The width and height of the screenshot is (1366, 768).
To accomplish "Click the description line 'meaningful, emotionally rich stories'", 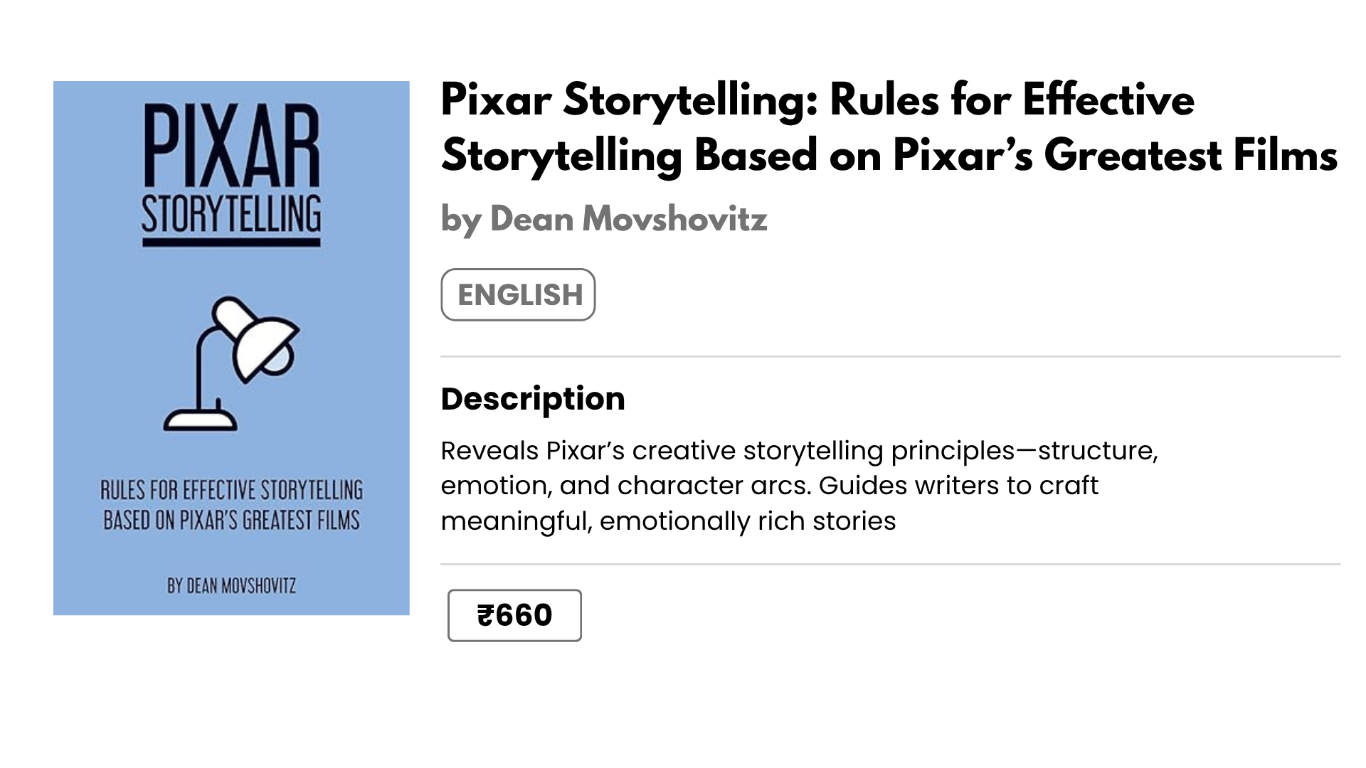I will [x=668, y=521].
